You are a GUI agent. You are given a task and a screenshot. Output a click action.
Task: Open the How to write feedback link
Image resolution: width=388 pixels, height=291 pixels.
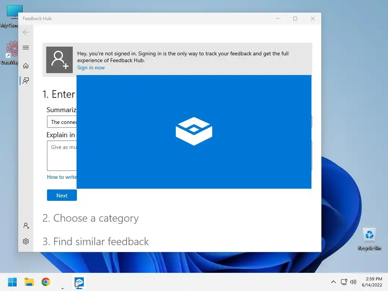click(62, 177)
